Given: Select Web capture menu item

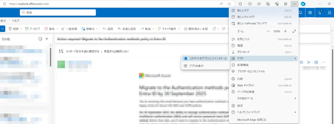Looking at the screenshot, I should (x=263, y=85).
